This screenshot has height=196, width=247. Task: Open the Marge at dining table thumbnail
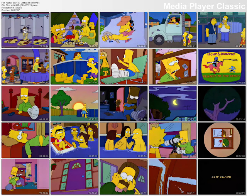25,67
